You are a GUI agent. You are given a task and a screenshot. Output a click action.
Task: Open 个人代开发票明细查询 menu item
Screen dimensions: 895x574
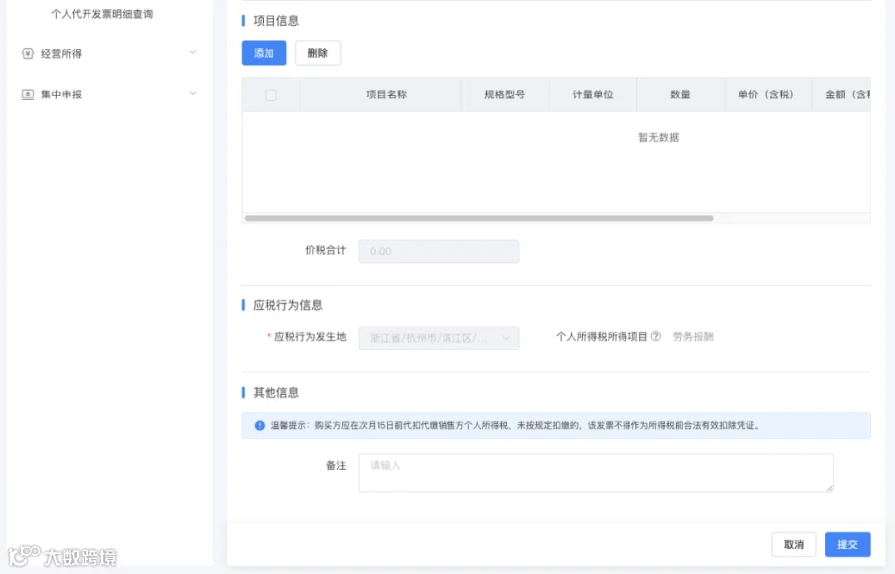pyautogui.click(x=102, y=14)
